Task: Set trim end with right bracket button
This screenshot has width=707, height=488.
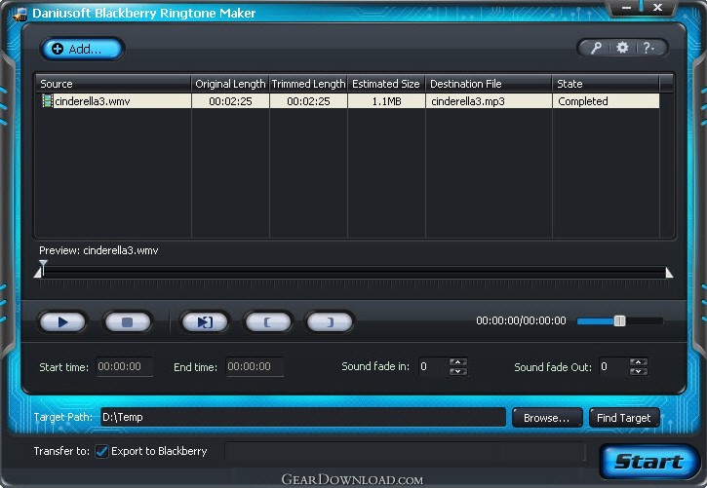Action: (x=330, y=321)
